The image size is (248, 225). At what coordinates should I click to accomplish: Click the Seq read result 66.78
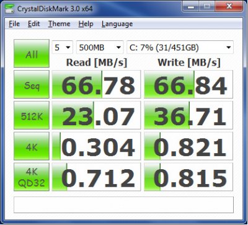tap(96, 84)
